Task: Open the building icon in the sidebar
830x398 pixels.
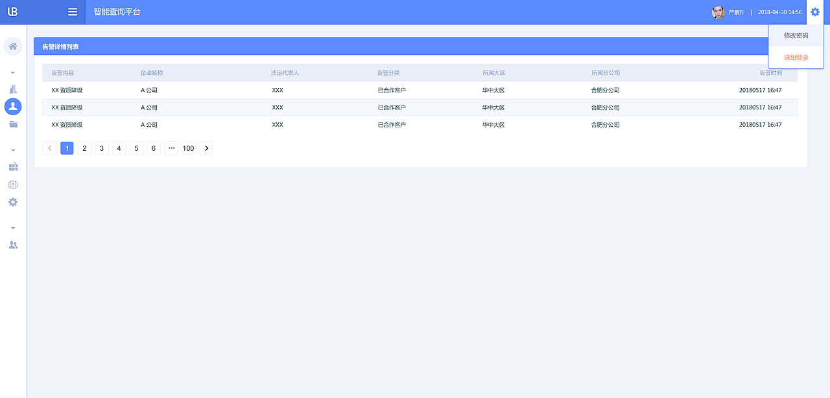Action: point(13,89)
